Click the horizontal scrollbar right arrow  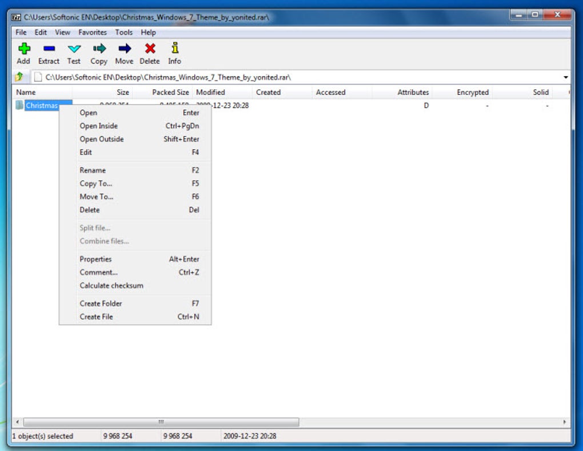(x=565, y=422)
